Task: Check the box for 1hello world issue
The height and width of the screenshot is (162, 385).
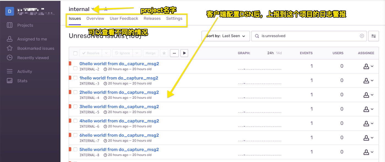Action: (x=75, y=78)
